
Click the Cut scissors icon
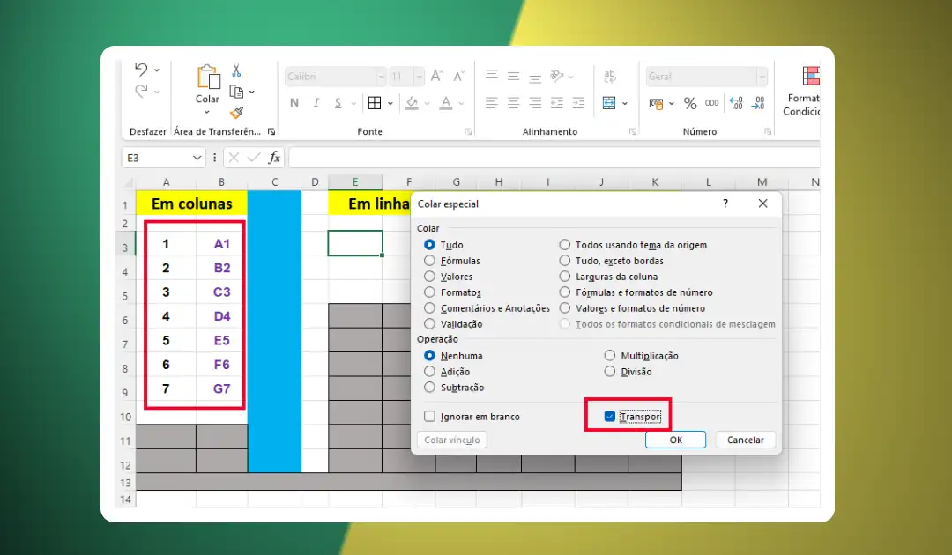236,70
